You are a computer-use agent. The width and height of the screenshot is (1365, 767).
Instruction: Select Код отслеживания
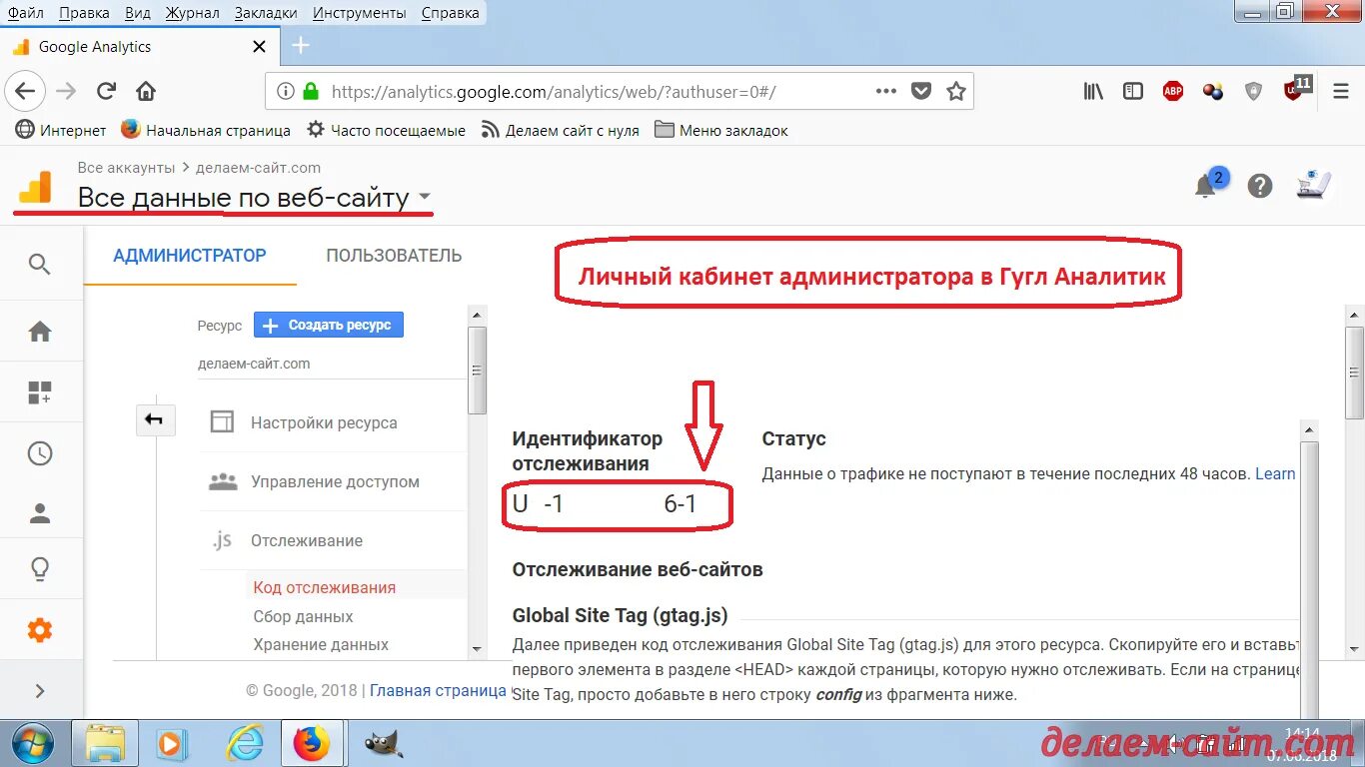click(x=325, y=587)
